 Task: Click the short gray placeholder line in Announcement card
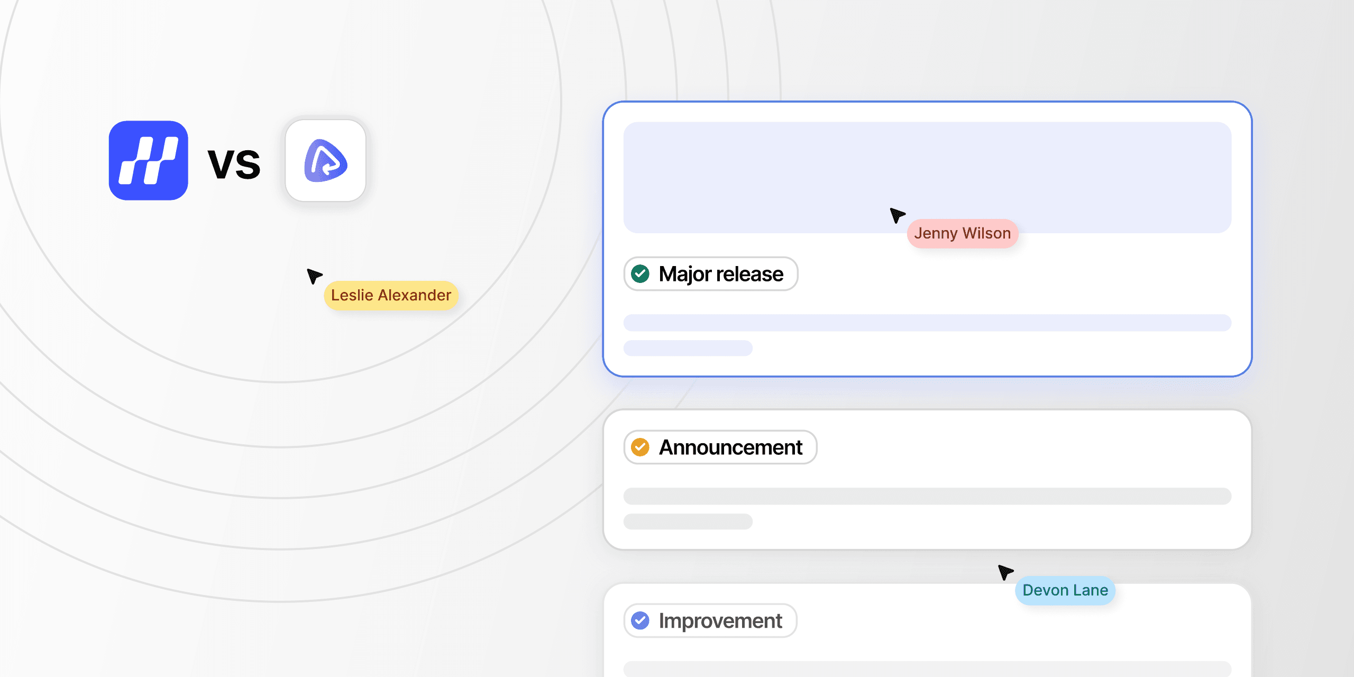tap(688, 522)
